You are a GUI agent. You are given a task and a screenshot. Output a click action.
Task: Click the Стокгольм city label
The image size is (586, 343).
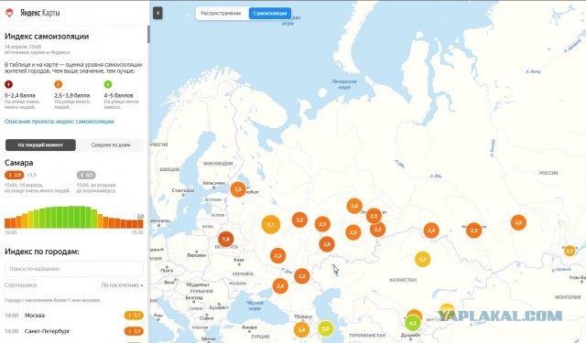coord(183,190)
